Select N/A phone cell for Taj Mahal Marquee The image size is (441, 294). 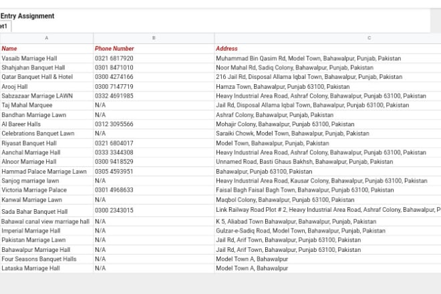[x=154, y=105]
